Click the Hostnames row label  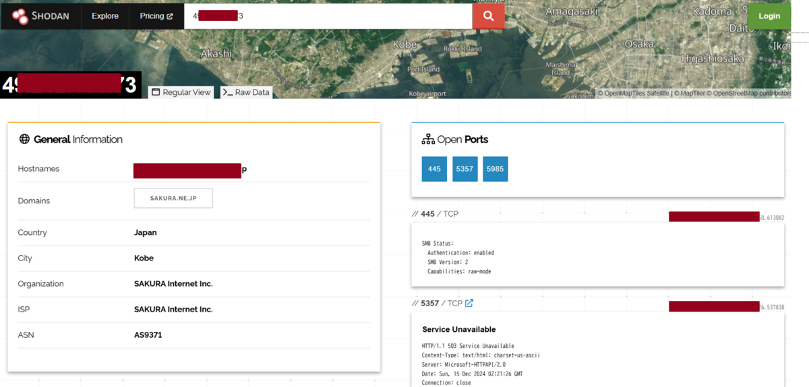38,168
